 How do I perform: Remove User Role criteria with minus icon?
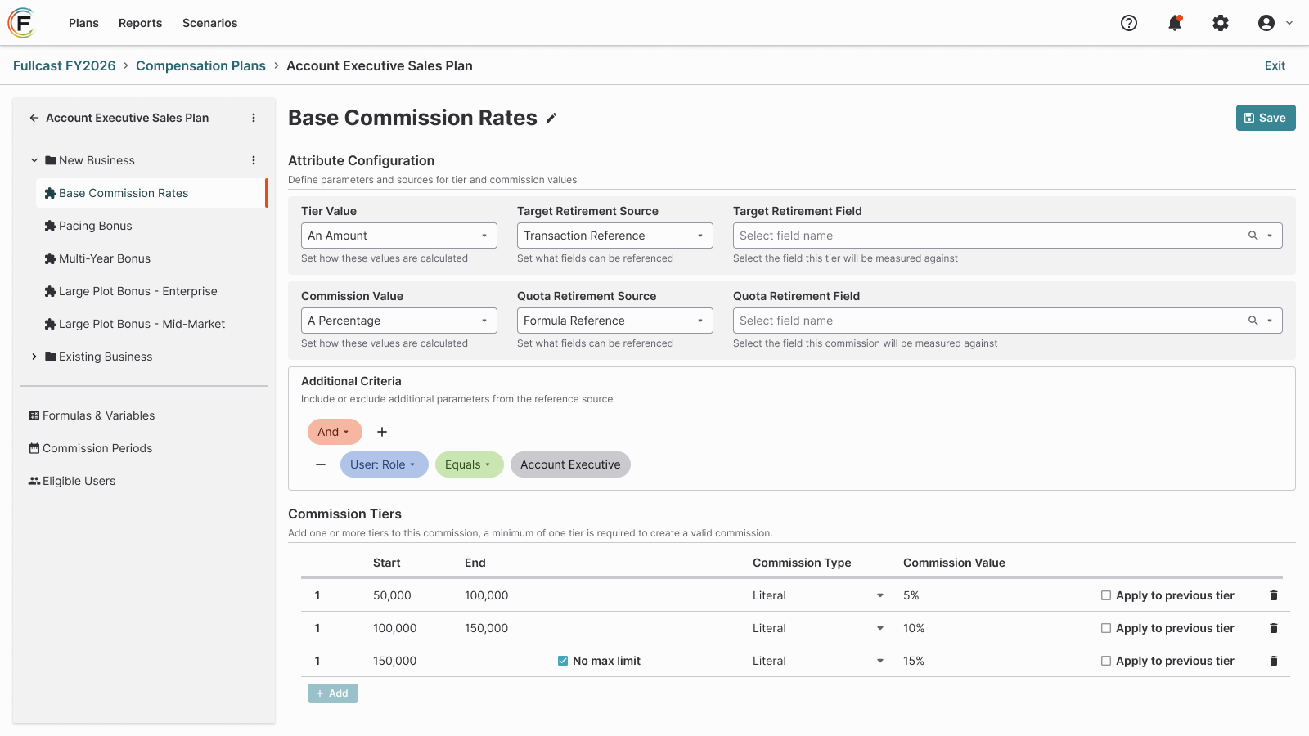[321, 464]
